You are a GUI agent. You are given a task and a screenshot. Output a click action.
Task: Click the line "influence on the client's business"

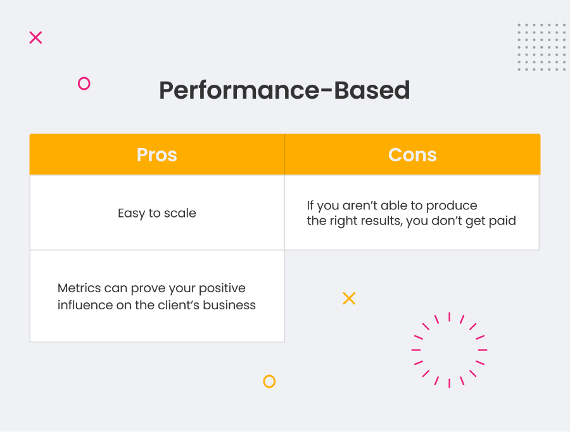point(156,305)
